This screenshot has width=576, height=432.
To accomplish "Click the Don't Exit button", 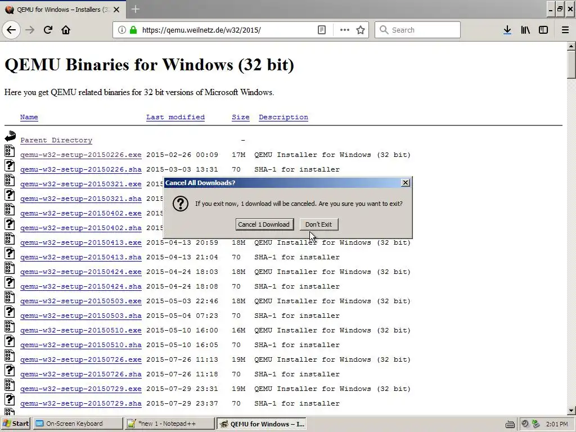I will coord(319,224).
